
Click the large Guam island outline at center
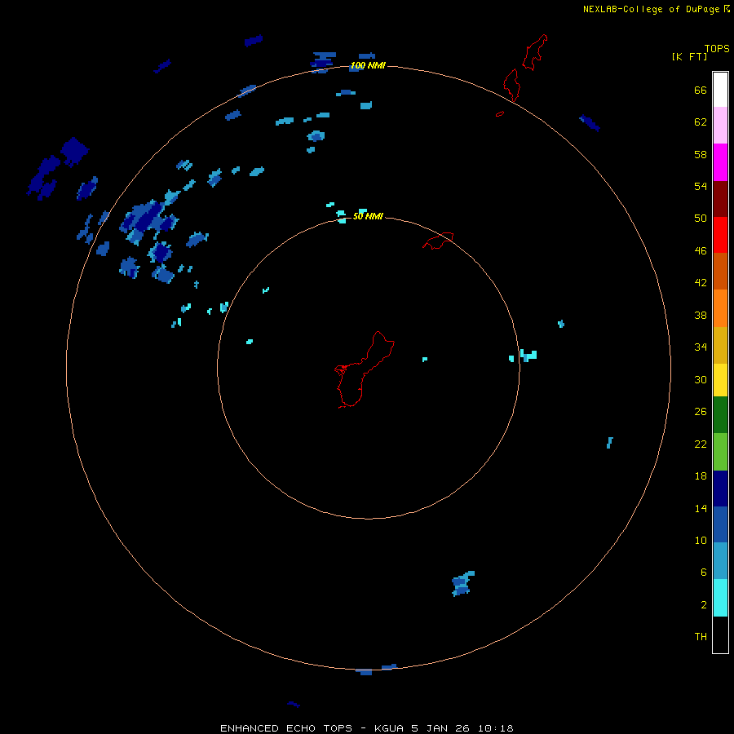pyautogui.click(x=363, y=369)
